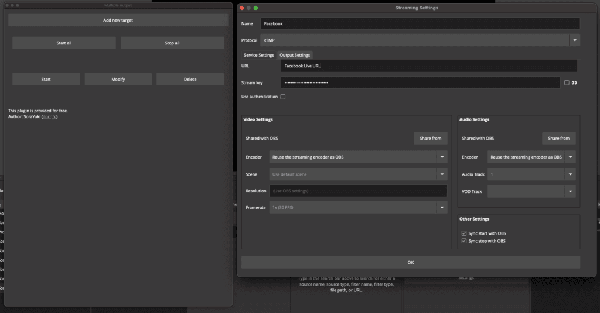The image size is (600, 313).
Task: Click the Add new target button
Action: point(118,20)
